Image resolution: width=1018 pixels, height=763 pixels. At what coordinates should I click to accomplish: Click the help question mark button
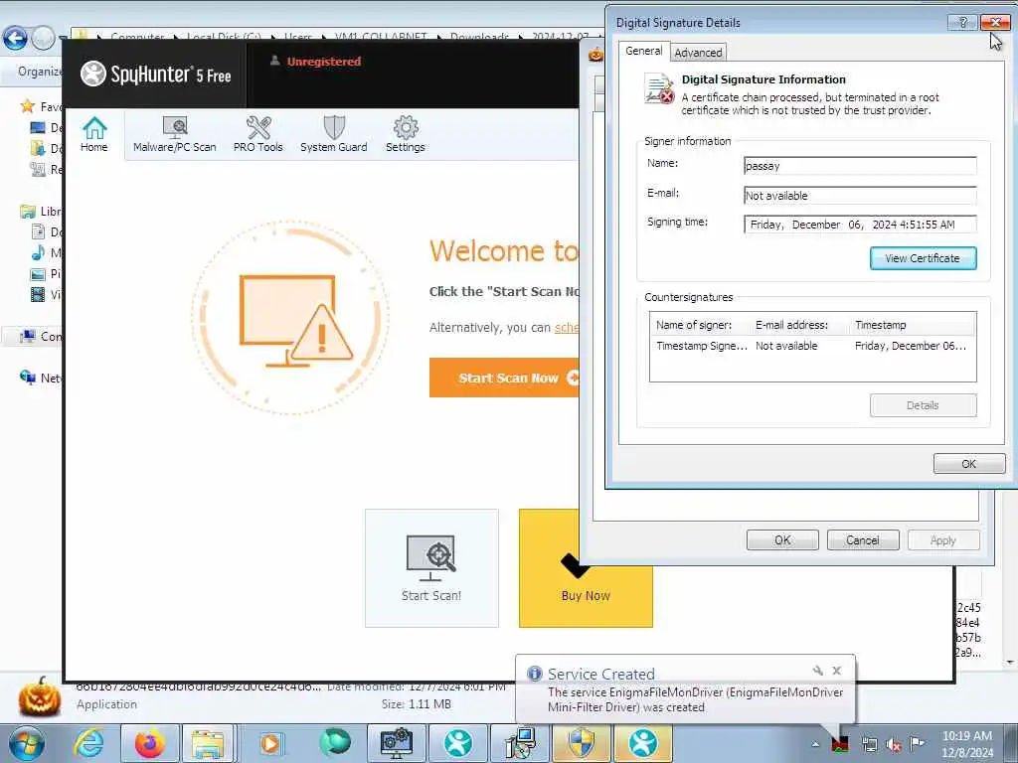(x=962, y=22)
